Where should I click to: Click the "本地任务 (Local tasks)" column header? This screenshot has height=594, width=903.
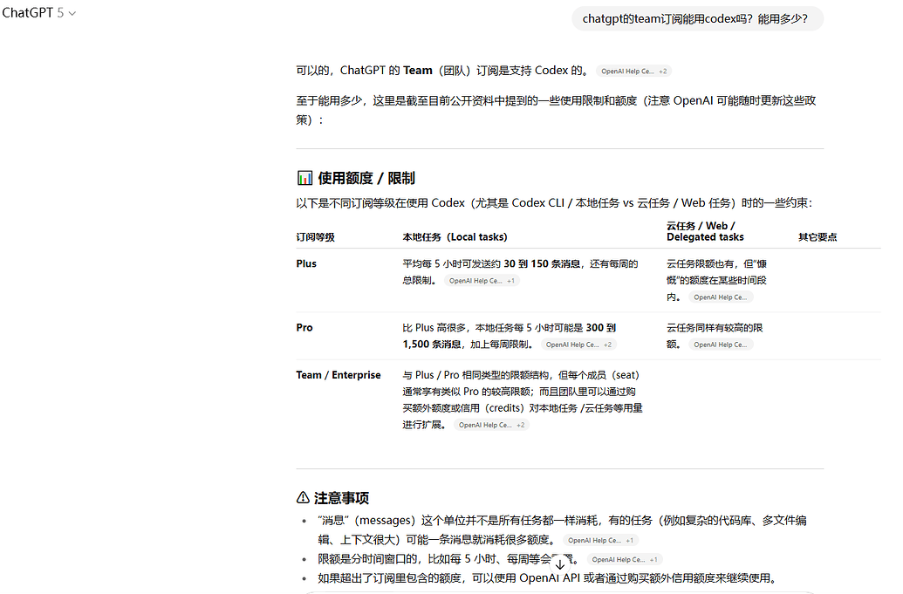point(455,236)
